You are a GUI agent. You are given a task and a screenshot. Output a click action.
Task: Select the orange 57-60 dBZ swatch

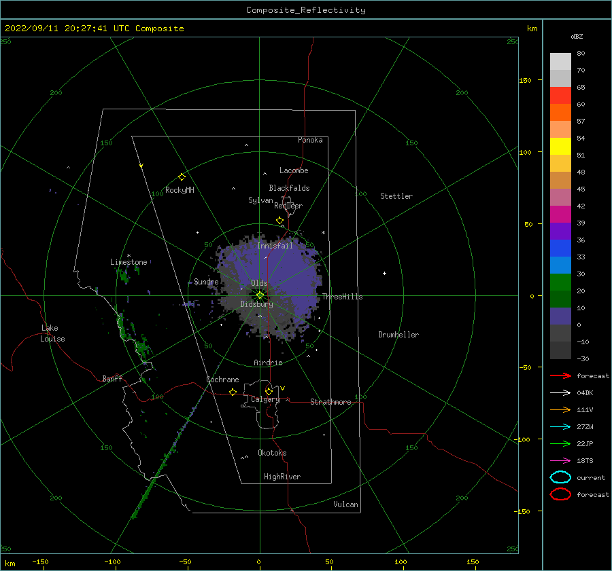pyautogui.click(x=560, y=112)
